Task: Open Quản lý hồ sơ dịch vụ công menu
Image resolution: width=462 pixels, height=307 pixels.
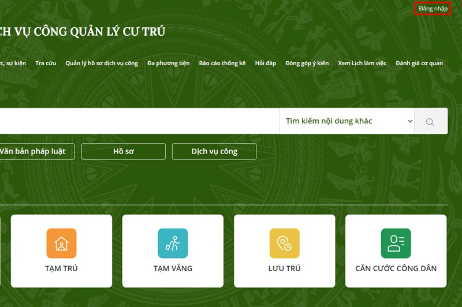Action: click(102, 63)
